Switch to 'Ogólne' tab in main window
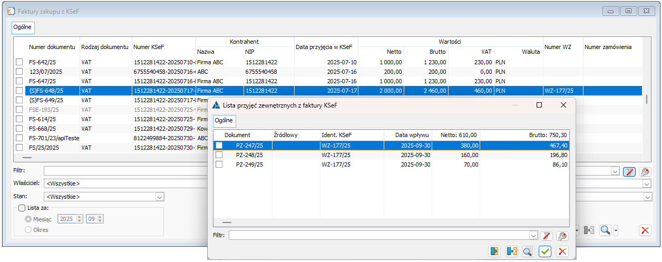 pyautogui.click(x=23, y=27)
